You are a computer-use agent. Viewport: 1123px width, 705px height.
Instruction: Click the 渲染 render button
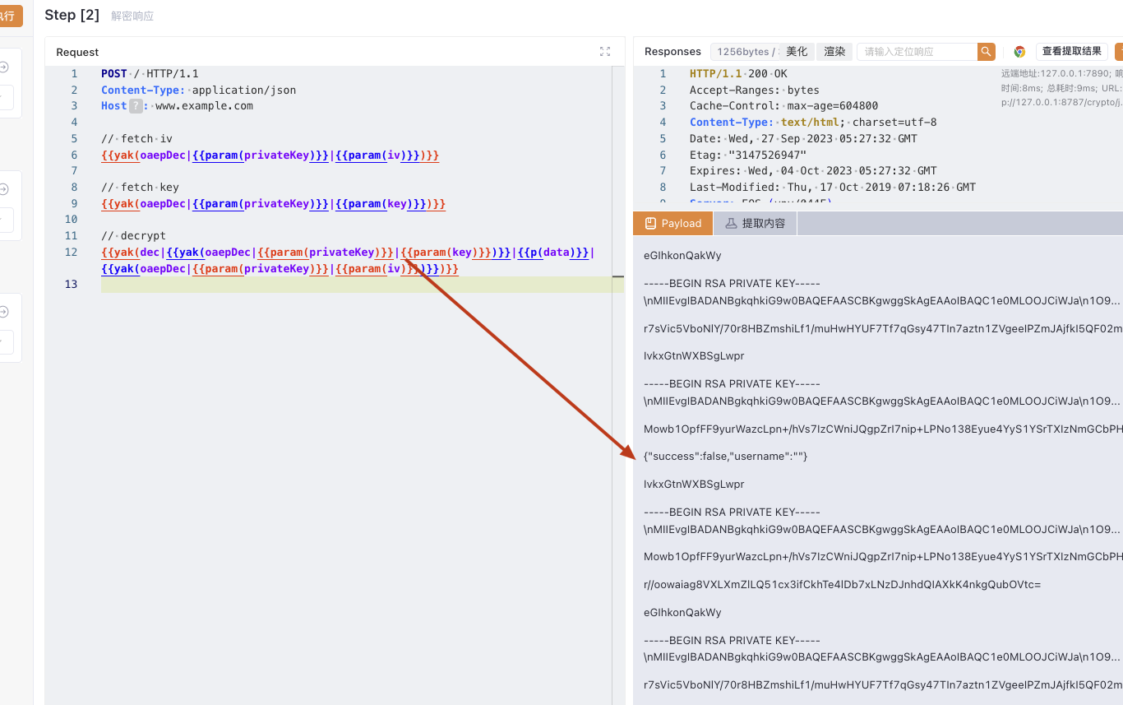pos(834,51)
